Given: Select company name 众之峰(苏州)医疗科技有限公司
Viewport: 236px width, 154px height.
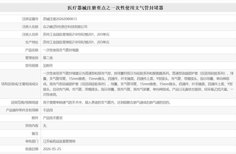Looking at the screenshot, I should click(x=65, y=27).
